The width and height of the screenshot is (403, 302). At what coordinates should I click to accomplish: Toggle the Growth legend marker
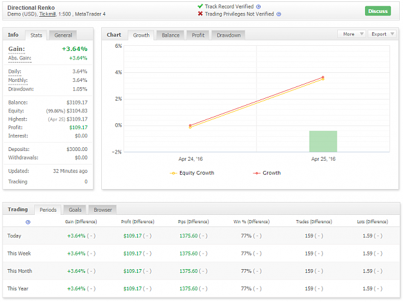[257, 173]
